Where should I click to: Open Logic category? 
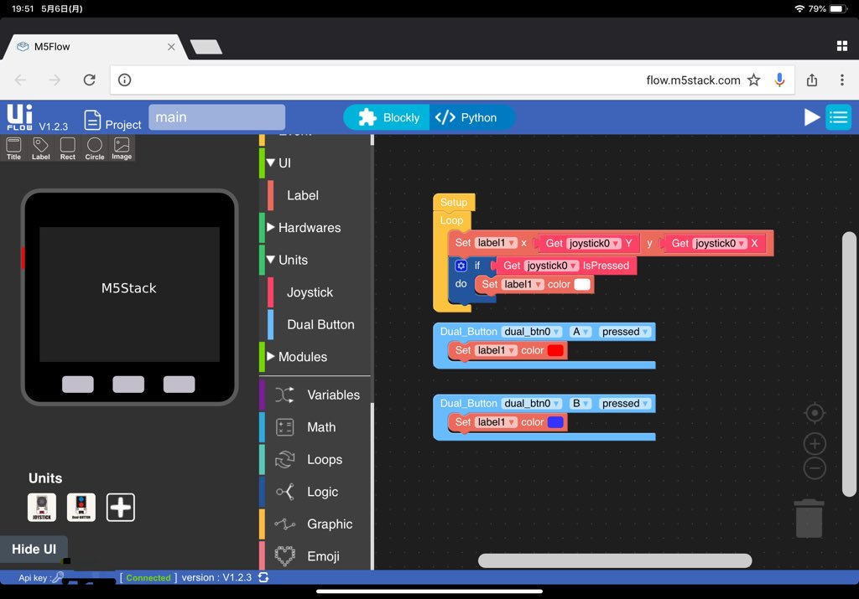point(316,491)
